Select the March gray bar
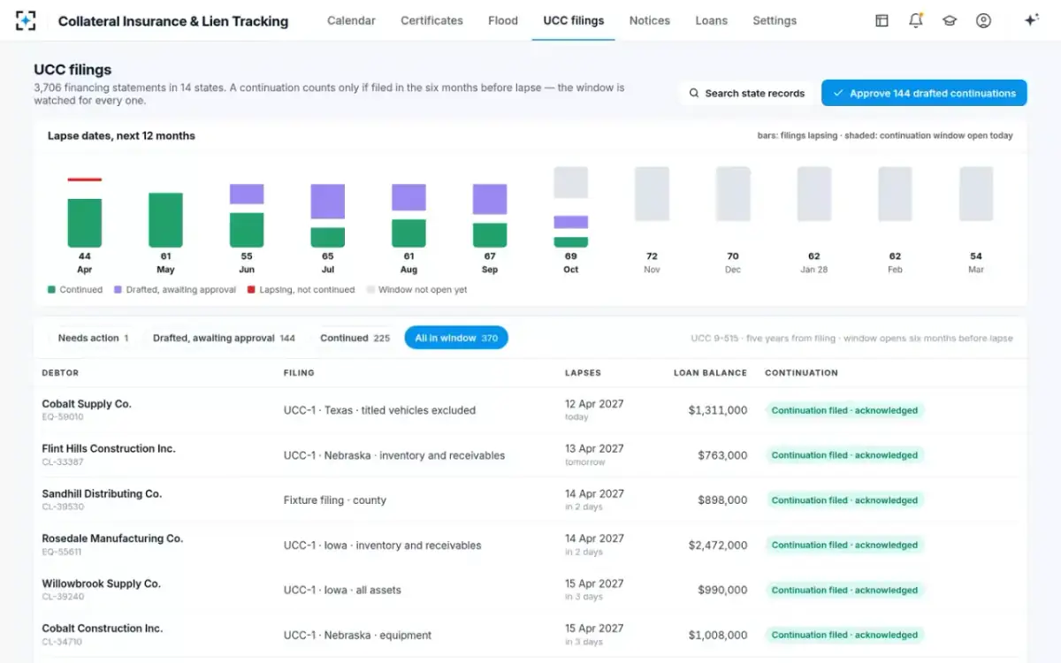Screen dimensions: 1061x663 point(976,194)
